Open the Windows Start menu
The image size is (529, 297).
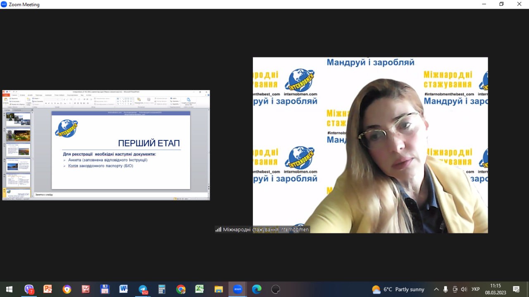9,289
